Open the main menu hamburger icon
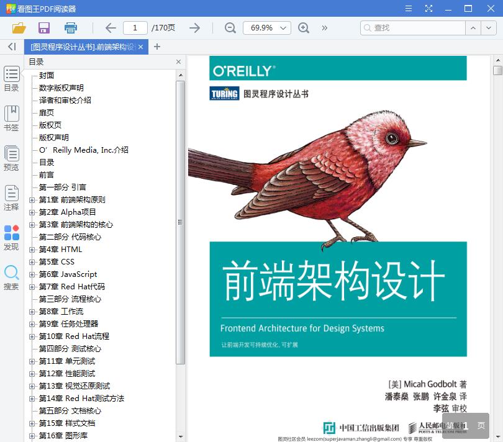The image size is (503, 442). click(409, 8)
